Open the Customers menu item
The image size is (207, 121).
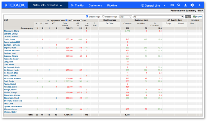click(x=95, y=5)
